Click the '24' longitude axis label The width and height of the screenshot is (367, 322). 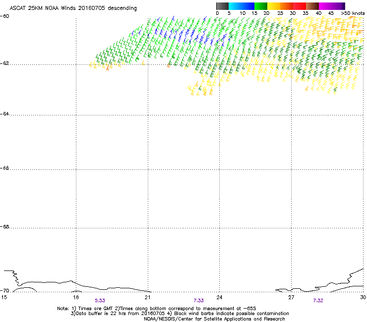coord(219,297)
